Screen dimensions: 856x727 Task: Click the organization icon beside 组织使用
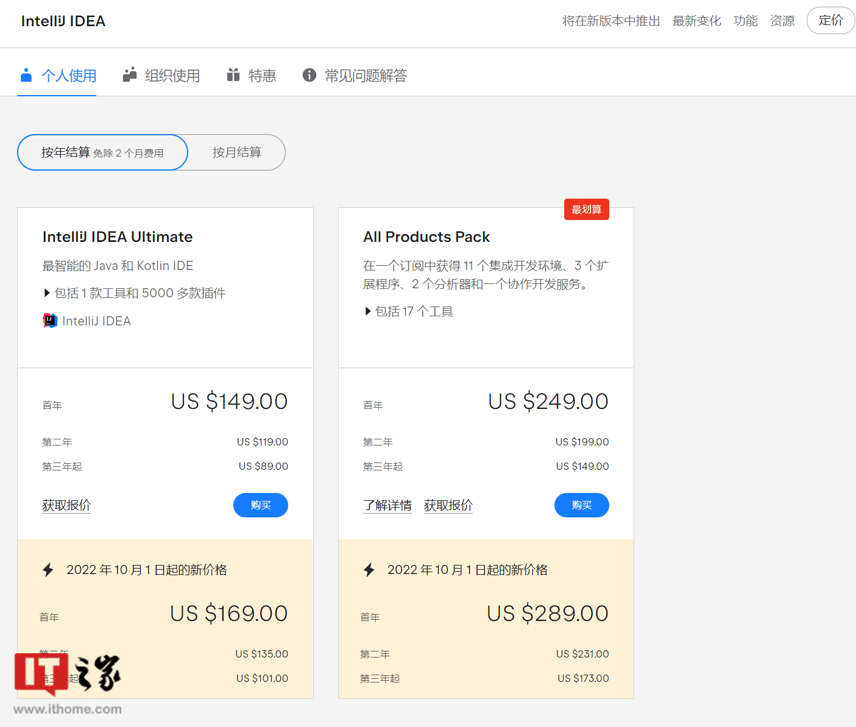(x=129, y=75)
